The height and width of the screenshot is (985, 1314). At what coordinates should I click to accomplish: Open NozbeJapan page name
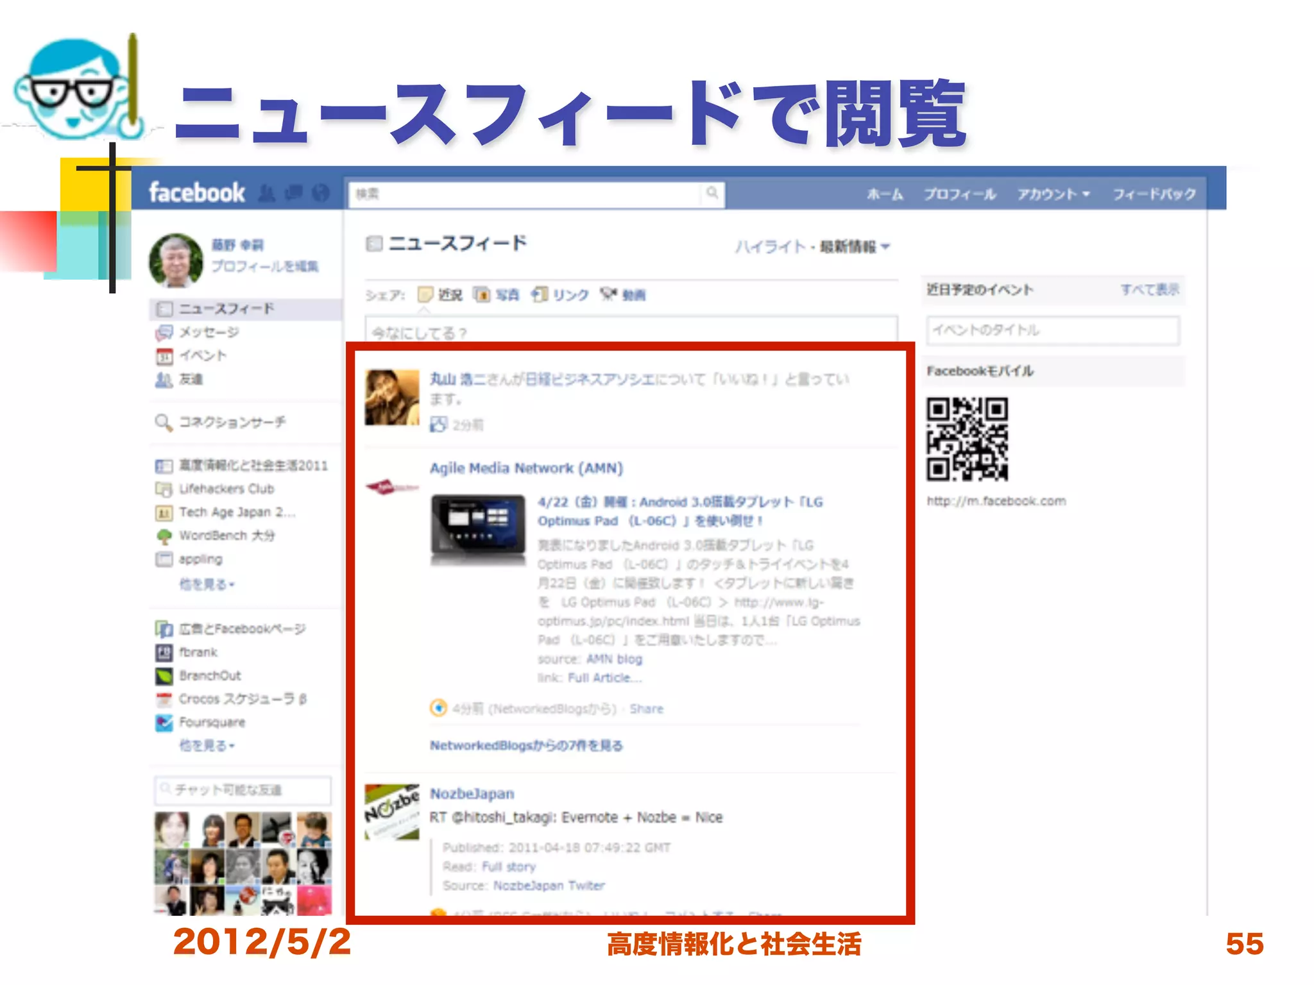[472, 794]
